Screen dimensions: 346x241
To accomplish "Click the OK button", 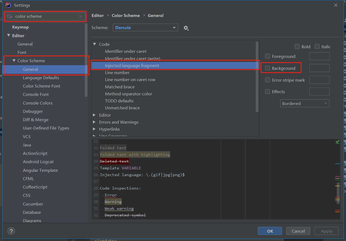I will [270, 231].
